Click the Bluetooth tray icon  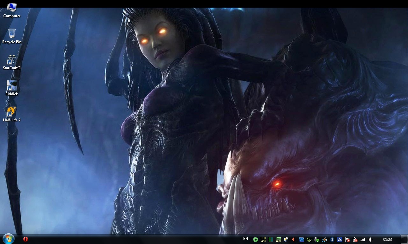(332, 240)
